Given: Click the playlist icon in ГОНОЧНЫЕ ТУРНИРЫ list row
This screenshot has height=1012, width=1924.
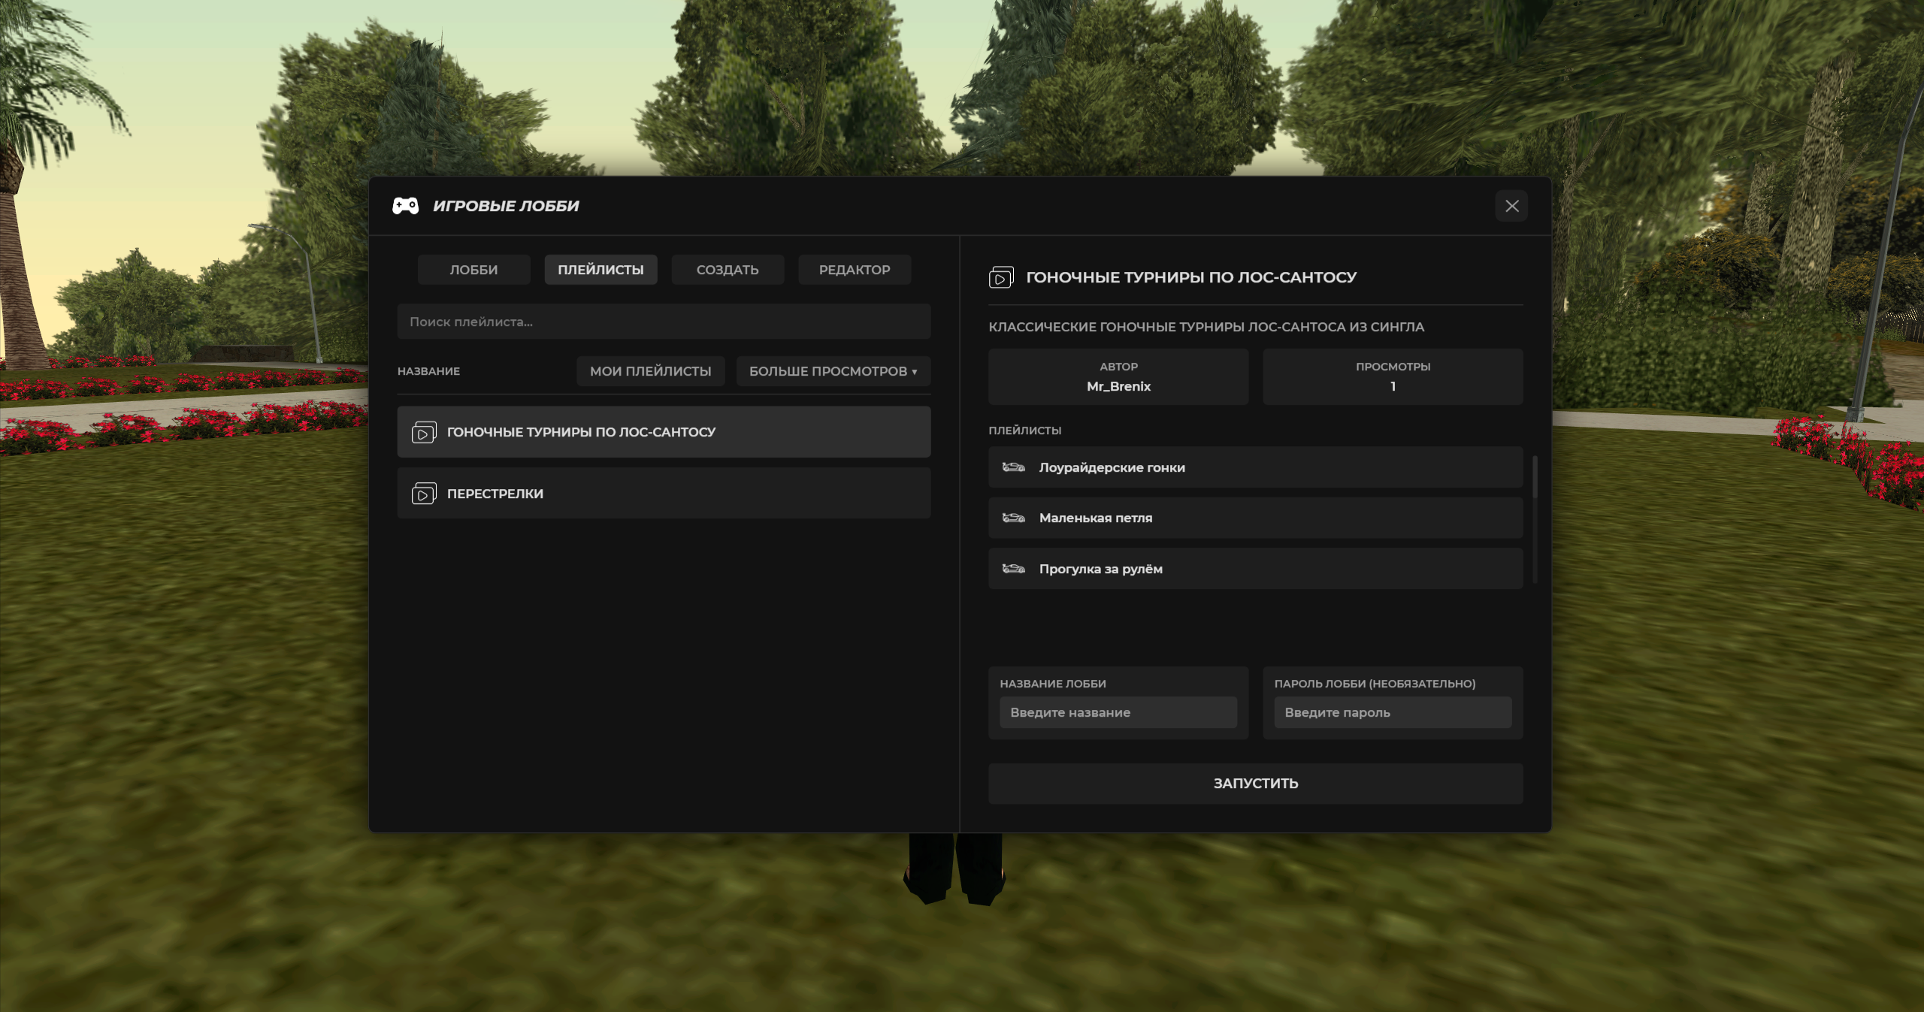Looking at the screenshot, I should pos(424,432).
